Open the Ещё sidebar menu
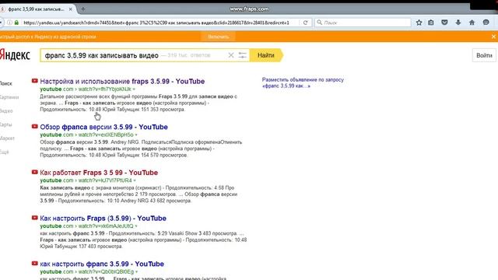Image resolution: width=498 pixels, height=280 pixels. 5,152
